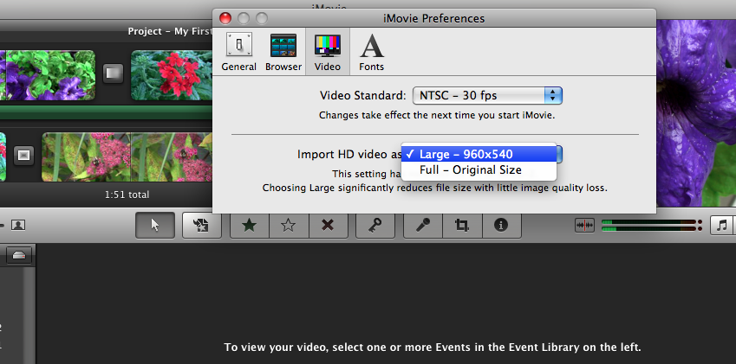Screen dimensions: 736x364
Task: Open the Video Standard dropdown
Action: coord(486,95)
